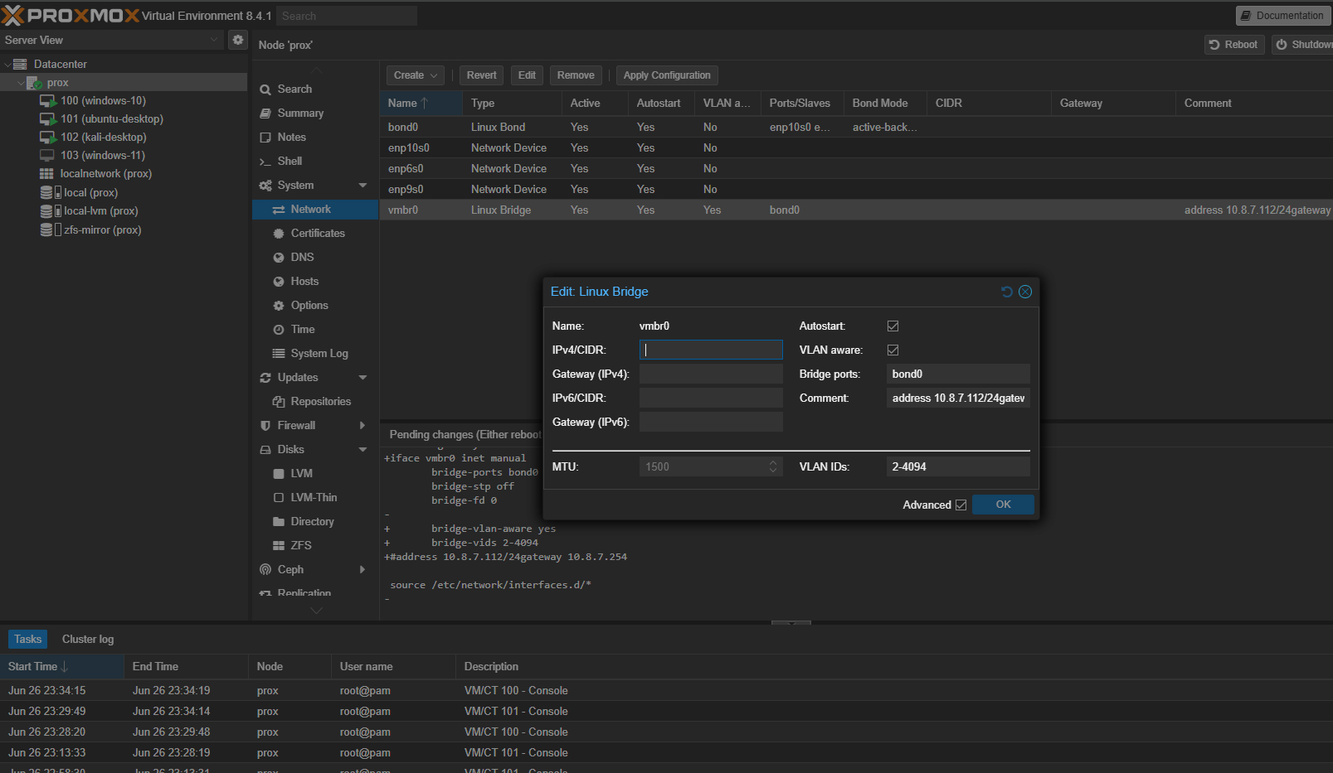Click the Apply Configuration button

tap(666, 75)
